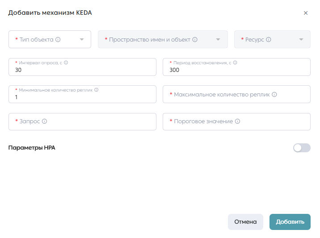Click info icon beside Пространство имен и объект
The image size is (320, 238).
click(x=195, y=40)
